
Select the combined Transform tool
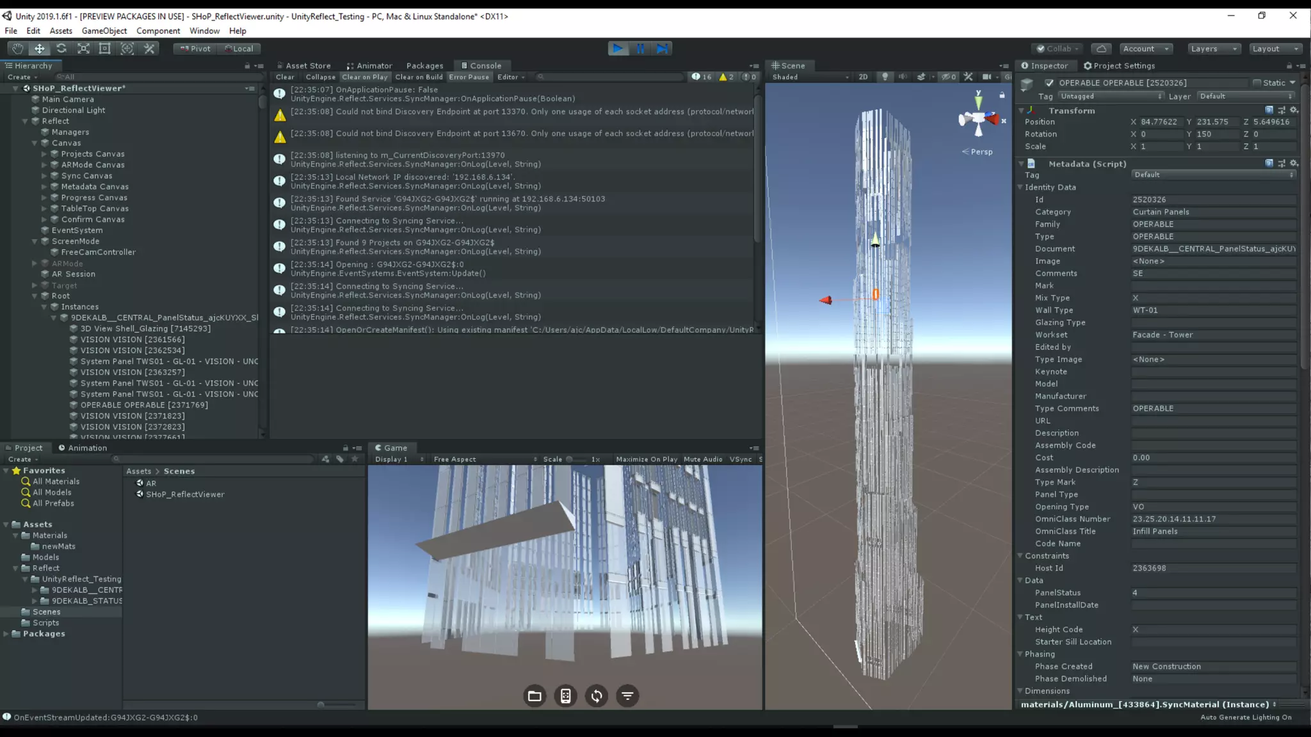[x=127, y=49]
